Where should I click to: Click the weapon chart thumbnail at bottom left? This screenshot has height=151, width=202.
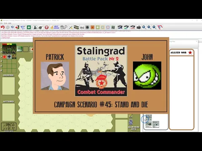tap(9, 126)
